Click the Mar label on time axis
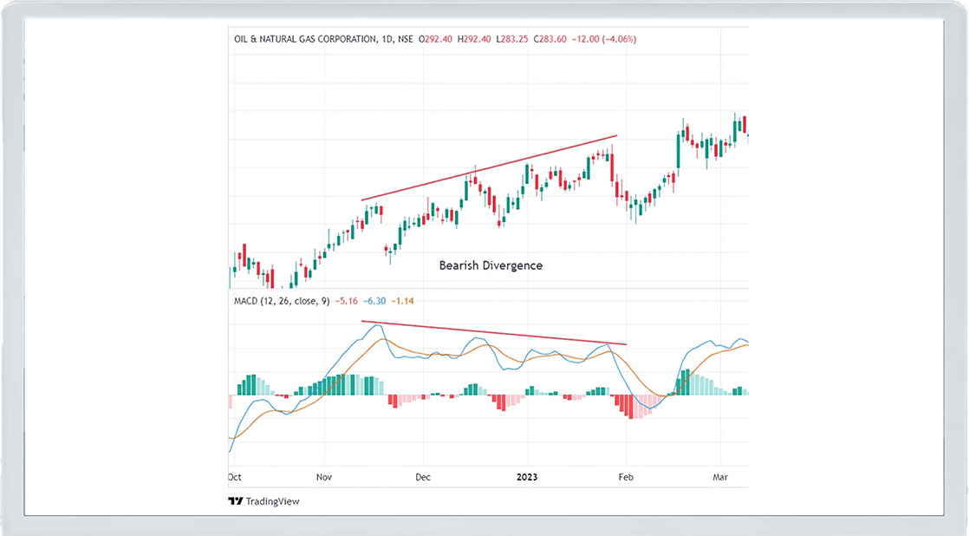969x536 pixels. point(720,477)
